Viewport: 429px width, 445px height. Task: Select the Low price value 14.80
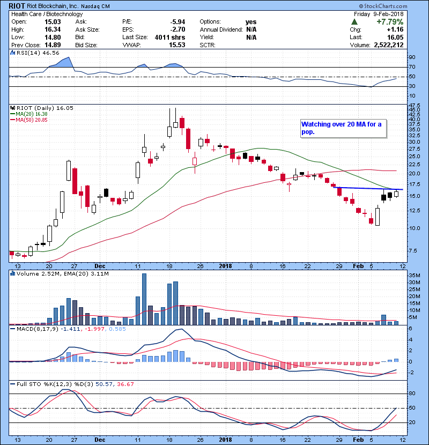53,37
